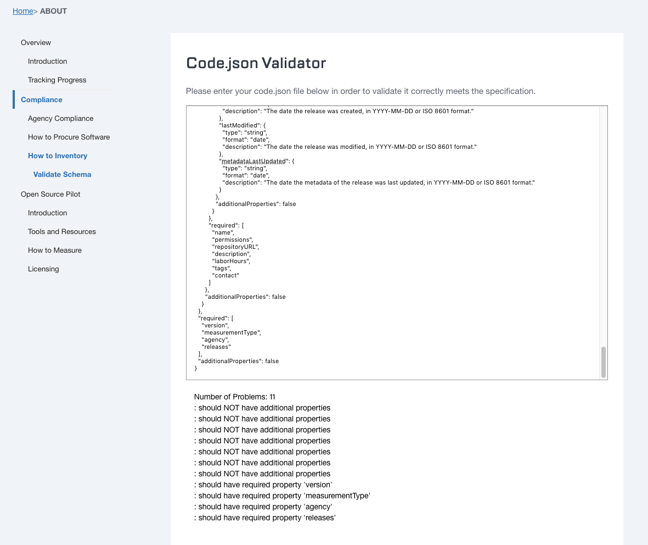Viewport: 648px width, 545px height.
Task: Open How to Procure Software
Action: [x=69, y=137]
